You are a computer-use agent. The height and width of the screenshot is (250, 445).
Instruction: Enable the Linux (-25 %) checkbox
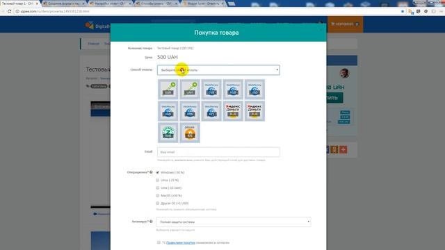click(x=158, y=180)
